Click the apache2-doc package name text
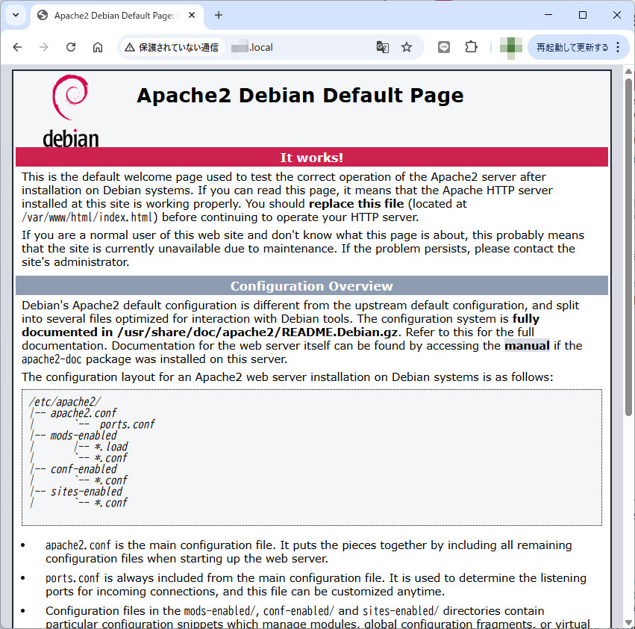 click(51, 359)
